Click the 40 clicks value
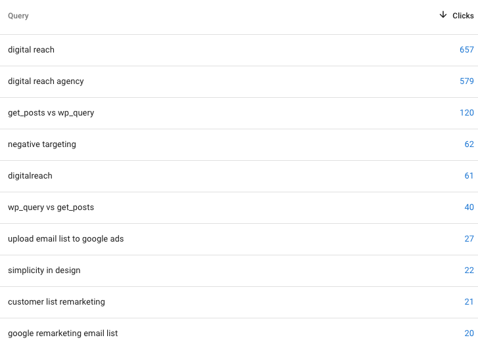Screen dimensions: 478x344 point(469,207)
